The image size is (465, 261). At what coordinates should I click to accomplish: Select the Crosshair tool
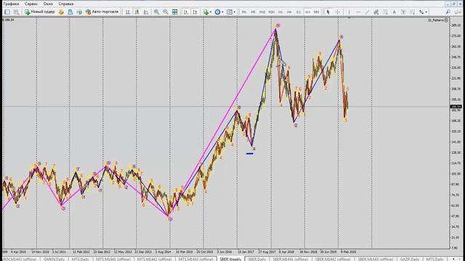pyautogui.click(x=337, y=12)
